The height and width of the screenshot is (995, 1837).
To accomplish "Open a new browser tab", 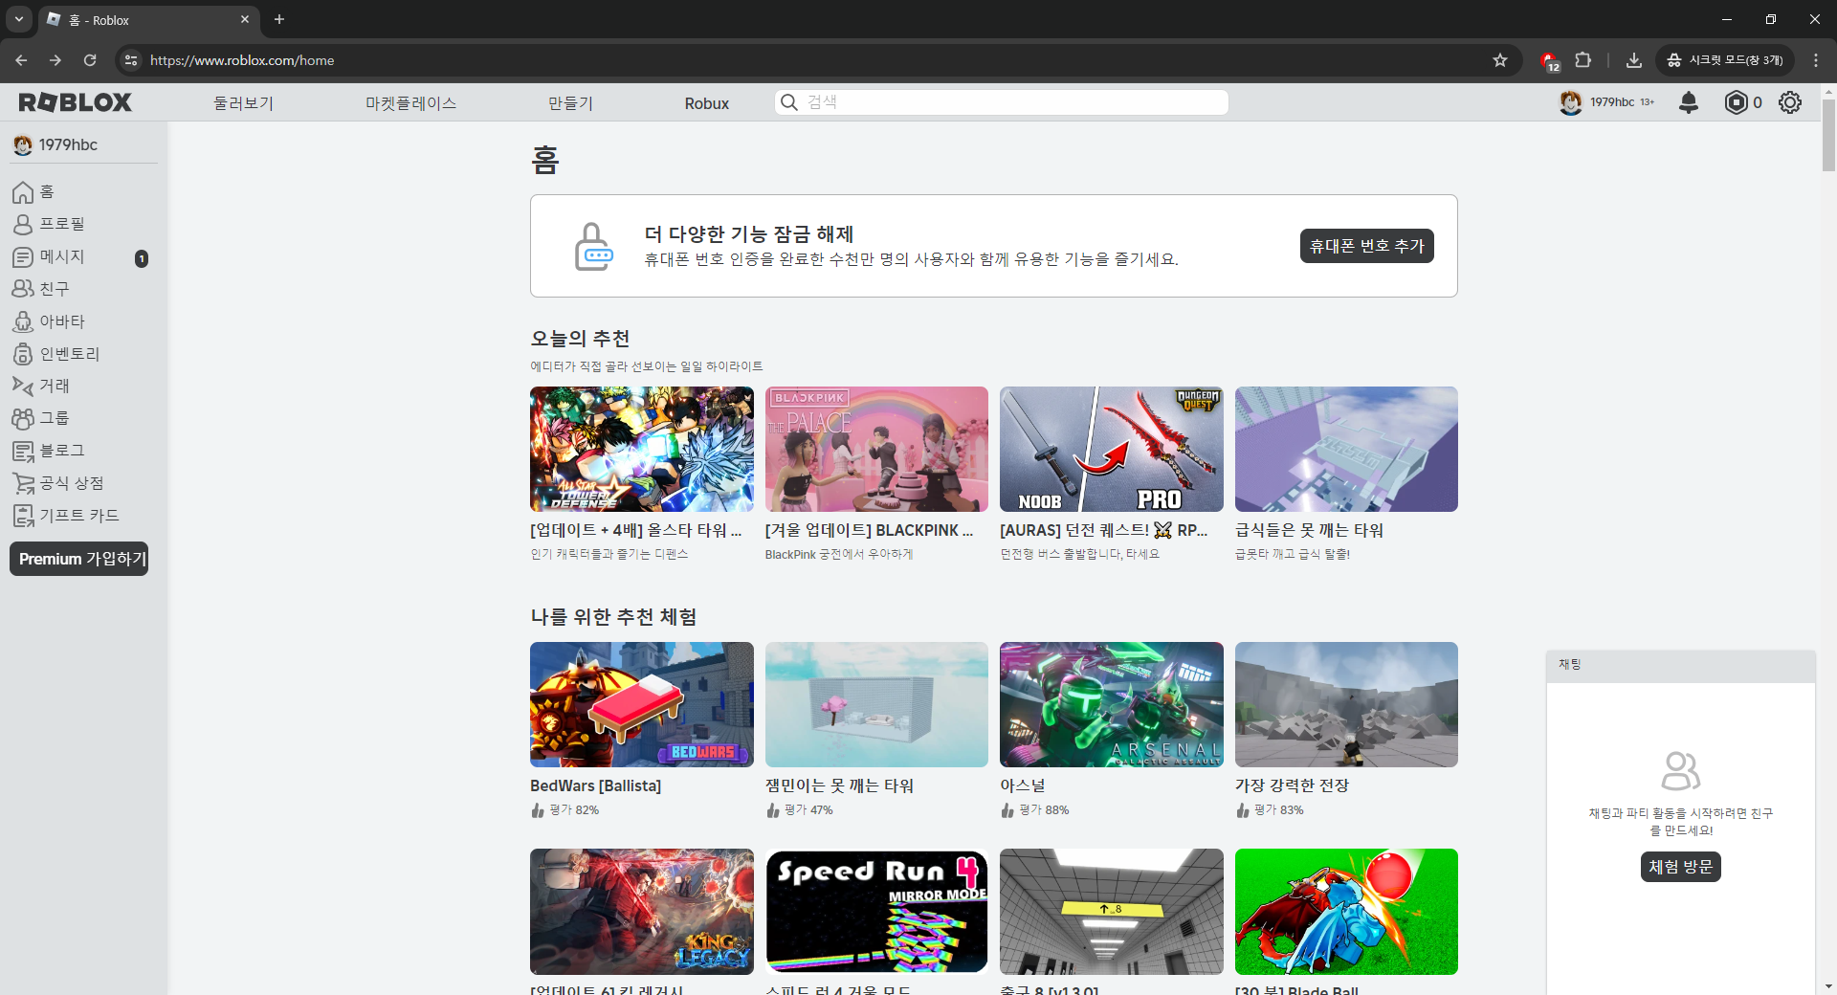I will coord(279,19).
